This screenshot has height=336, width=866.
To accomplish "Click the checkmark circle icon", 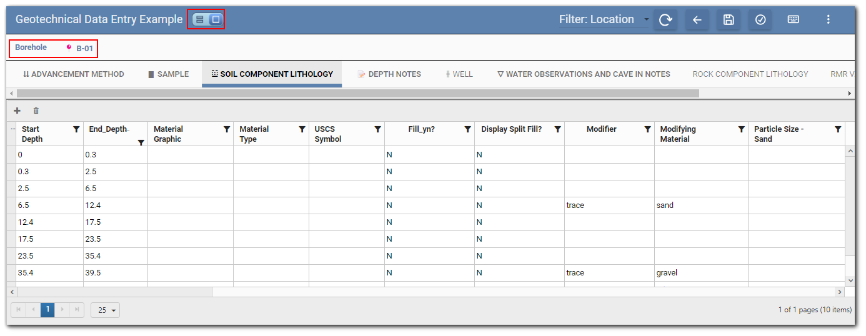I will (x=760, y=20).
